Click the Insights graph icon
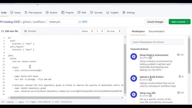This screenshot has height=108, width=192. (x=108, y=12)
